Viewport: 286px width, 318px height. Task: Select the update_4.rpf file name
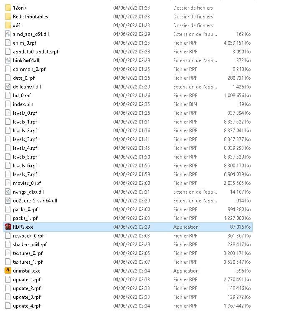pyautogui.click(x=27, y=306)
